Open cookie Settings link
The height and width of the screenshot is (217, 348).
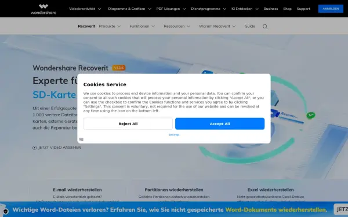174,135
